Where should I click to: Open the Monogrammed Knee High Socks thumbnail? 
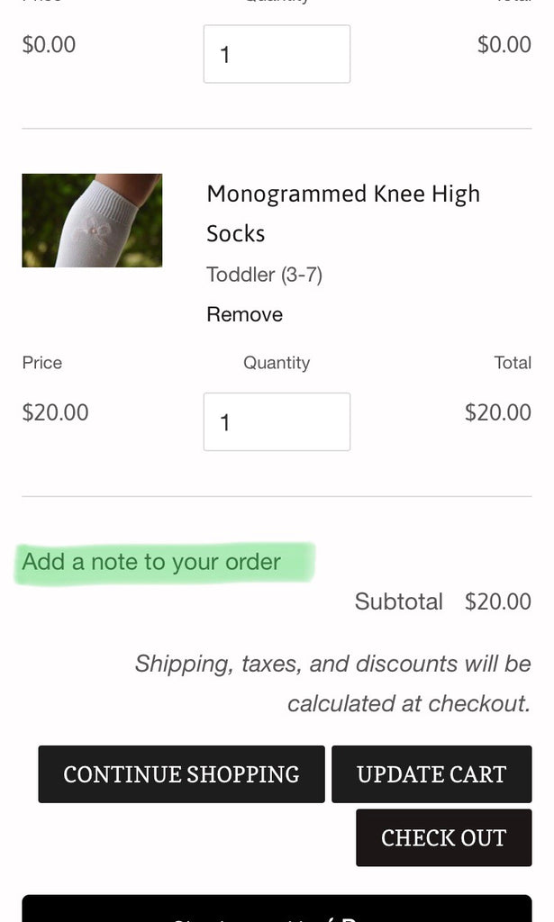click(x=92, y=221)
